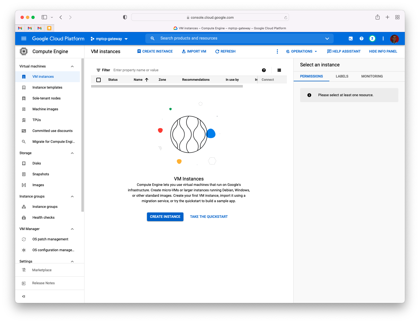Image resolution: width=420 pixels, height=323 pixels.
Task: Open the Disks page
Action: 47,163
